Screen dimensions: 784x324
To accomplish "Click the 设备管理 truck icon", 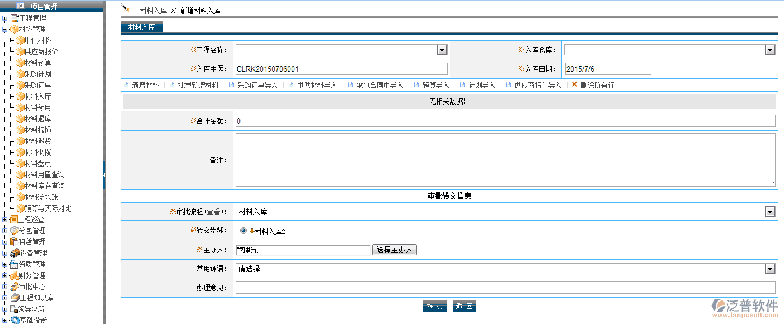I will coord(15,253).
